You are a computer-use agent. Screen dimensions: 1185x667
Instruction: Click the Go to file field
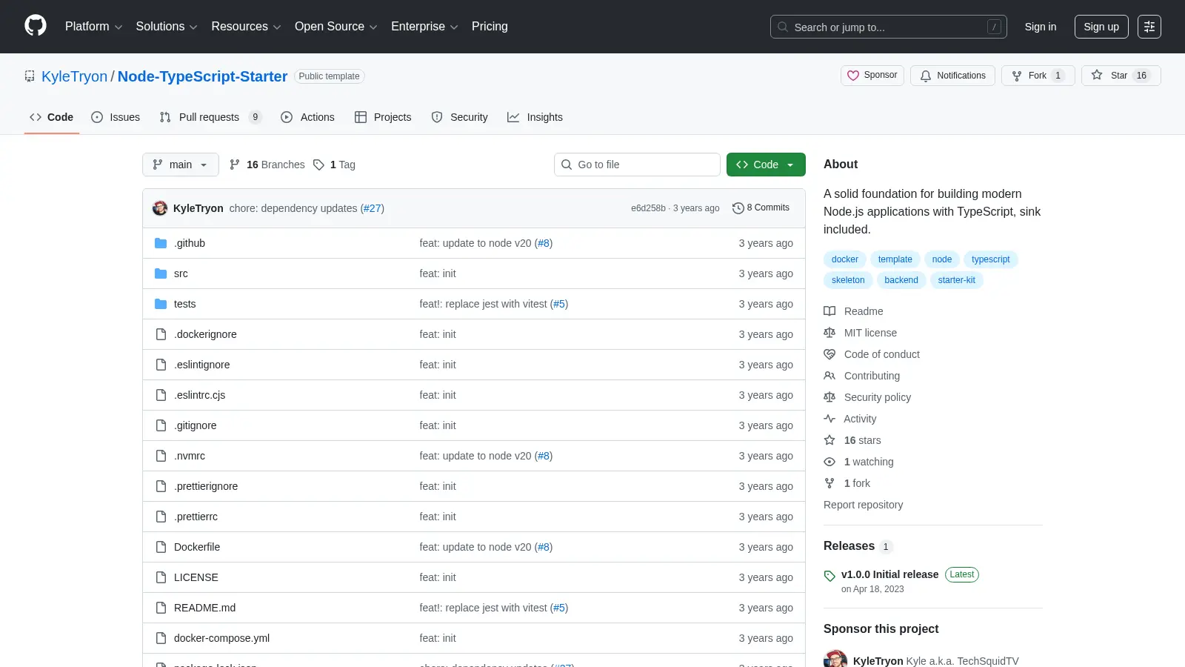[x=637, y=165]
